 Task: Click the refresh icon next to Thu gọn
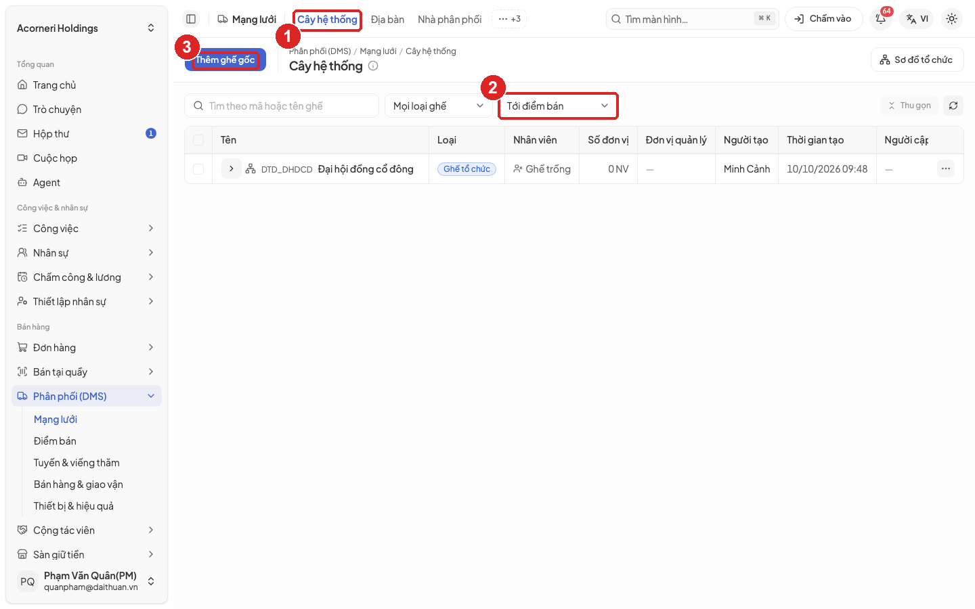[x=953, y=106]
